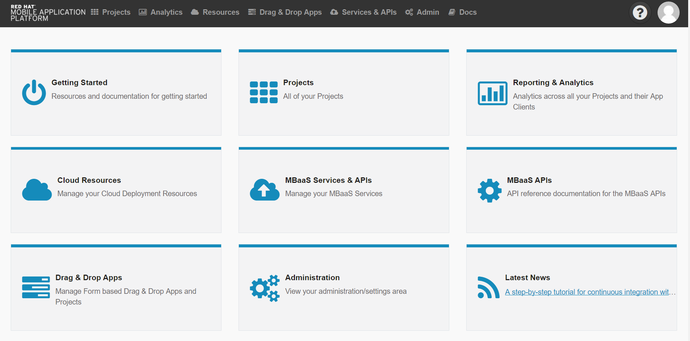
Task: Click 'View your administration/settings area' text
Action: click(346, 291)
